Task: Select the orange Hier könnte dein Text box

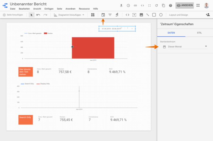Action: [x=26, y=72]
